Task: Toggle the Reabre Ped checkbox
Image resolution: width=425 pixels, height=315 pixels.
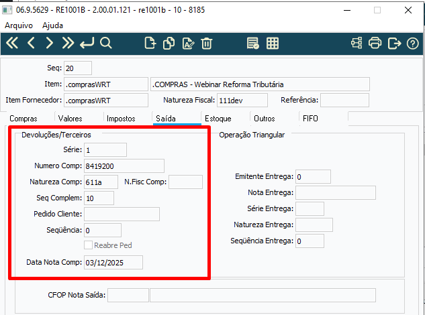Action: tap(88, 245)
